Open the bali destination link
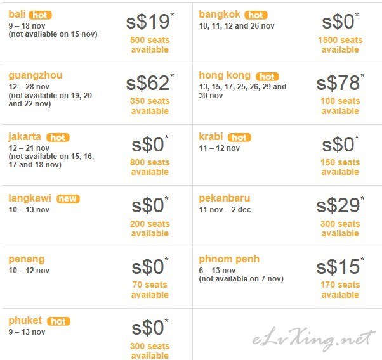 17,14
